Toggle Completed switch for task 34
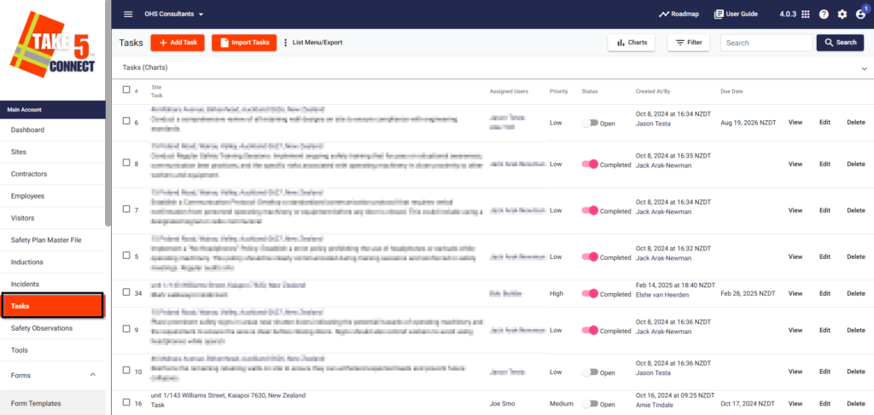This screenshot has height=415, width=874. [590, 293]
